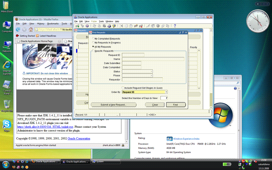Click the Delete Record red X icon
Screen dimensions: 272x170
[141, 26]
